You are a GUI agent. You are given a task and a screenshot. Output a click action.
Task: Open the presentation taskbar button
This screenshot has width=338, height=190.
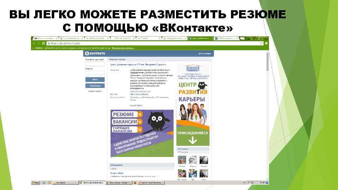(x=151, y=183)
